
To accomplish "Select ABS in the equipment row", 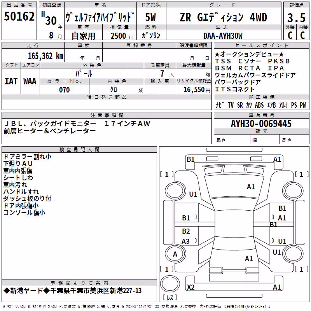I will pos(259,105).
